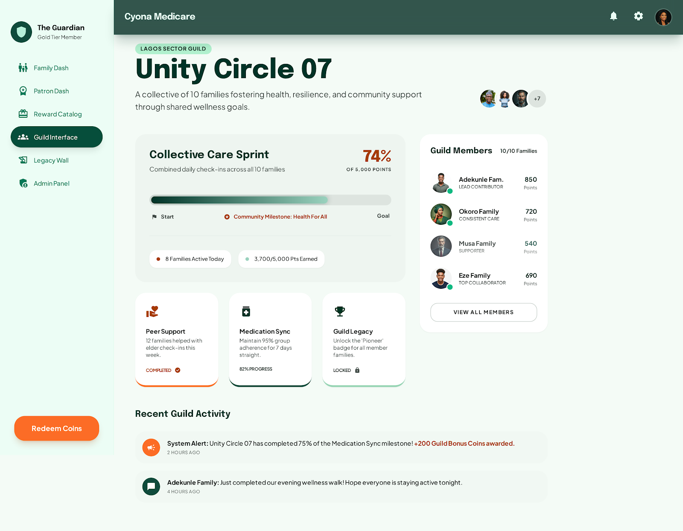This screenshot has height=531, width=683.
Task: Open the Guild Legacy card
Action: pos(364,339)
